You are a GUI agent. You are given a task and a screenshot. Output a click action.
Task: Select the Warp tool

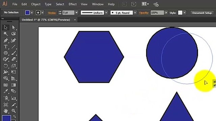pos(6,72)
